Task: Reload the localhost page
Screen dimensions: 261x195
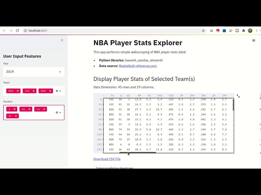Action: click(17, 31)
